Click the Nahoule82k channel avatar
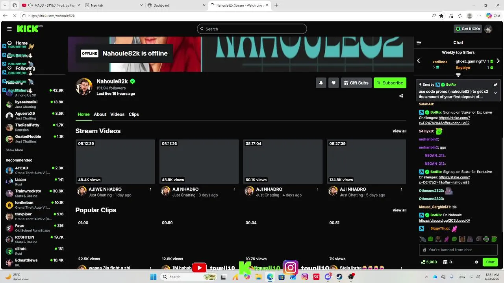504x283 pixels. pos(84,86)
